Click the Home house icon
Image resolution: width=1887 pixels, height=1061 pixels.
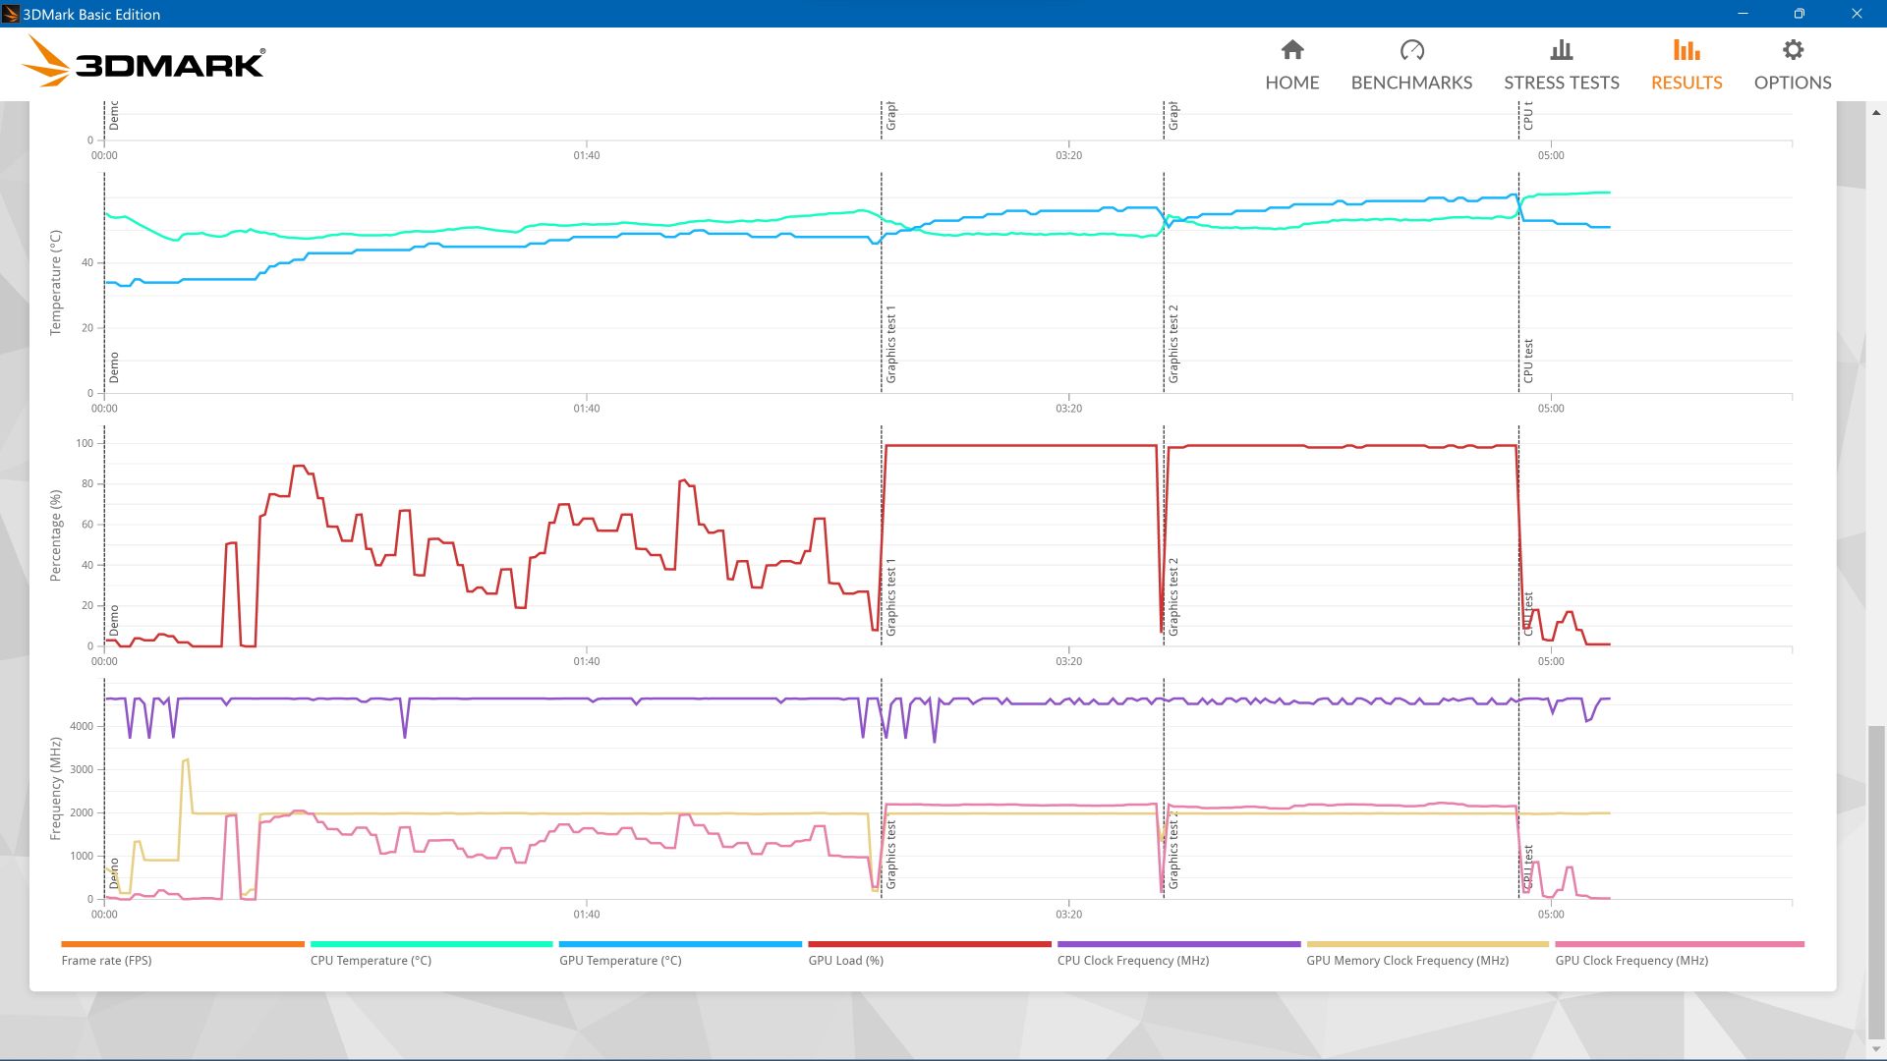coord(1291,50)
